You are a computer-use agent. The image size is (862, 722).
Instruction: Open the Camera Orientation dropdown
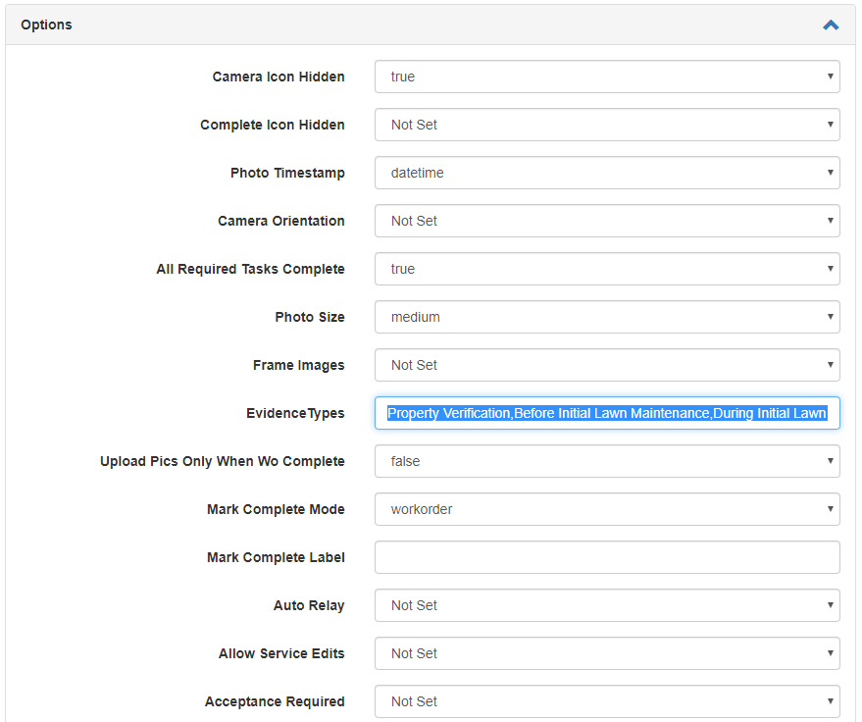pos(606,221)
